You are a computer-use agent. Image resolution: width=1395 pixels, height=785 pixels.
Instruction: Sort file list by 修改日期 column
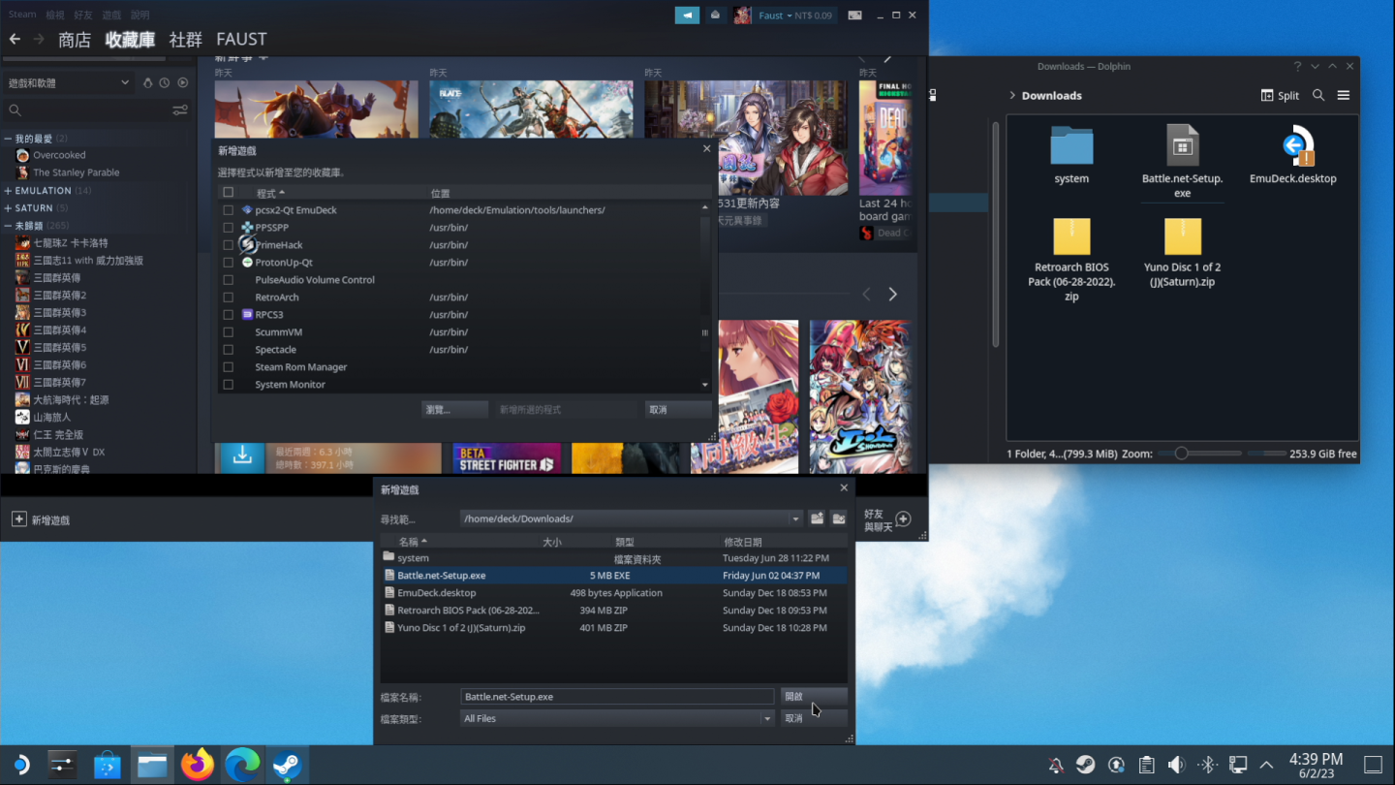pos(742,542)
